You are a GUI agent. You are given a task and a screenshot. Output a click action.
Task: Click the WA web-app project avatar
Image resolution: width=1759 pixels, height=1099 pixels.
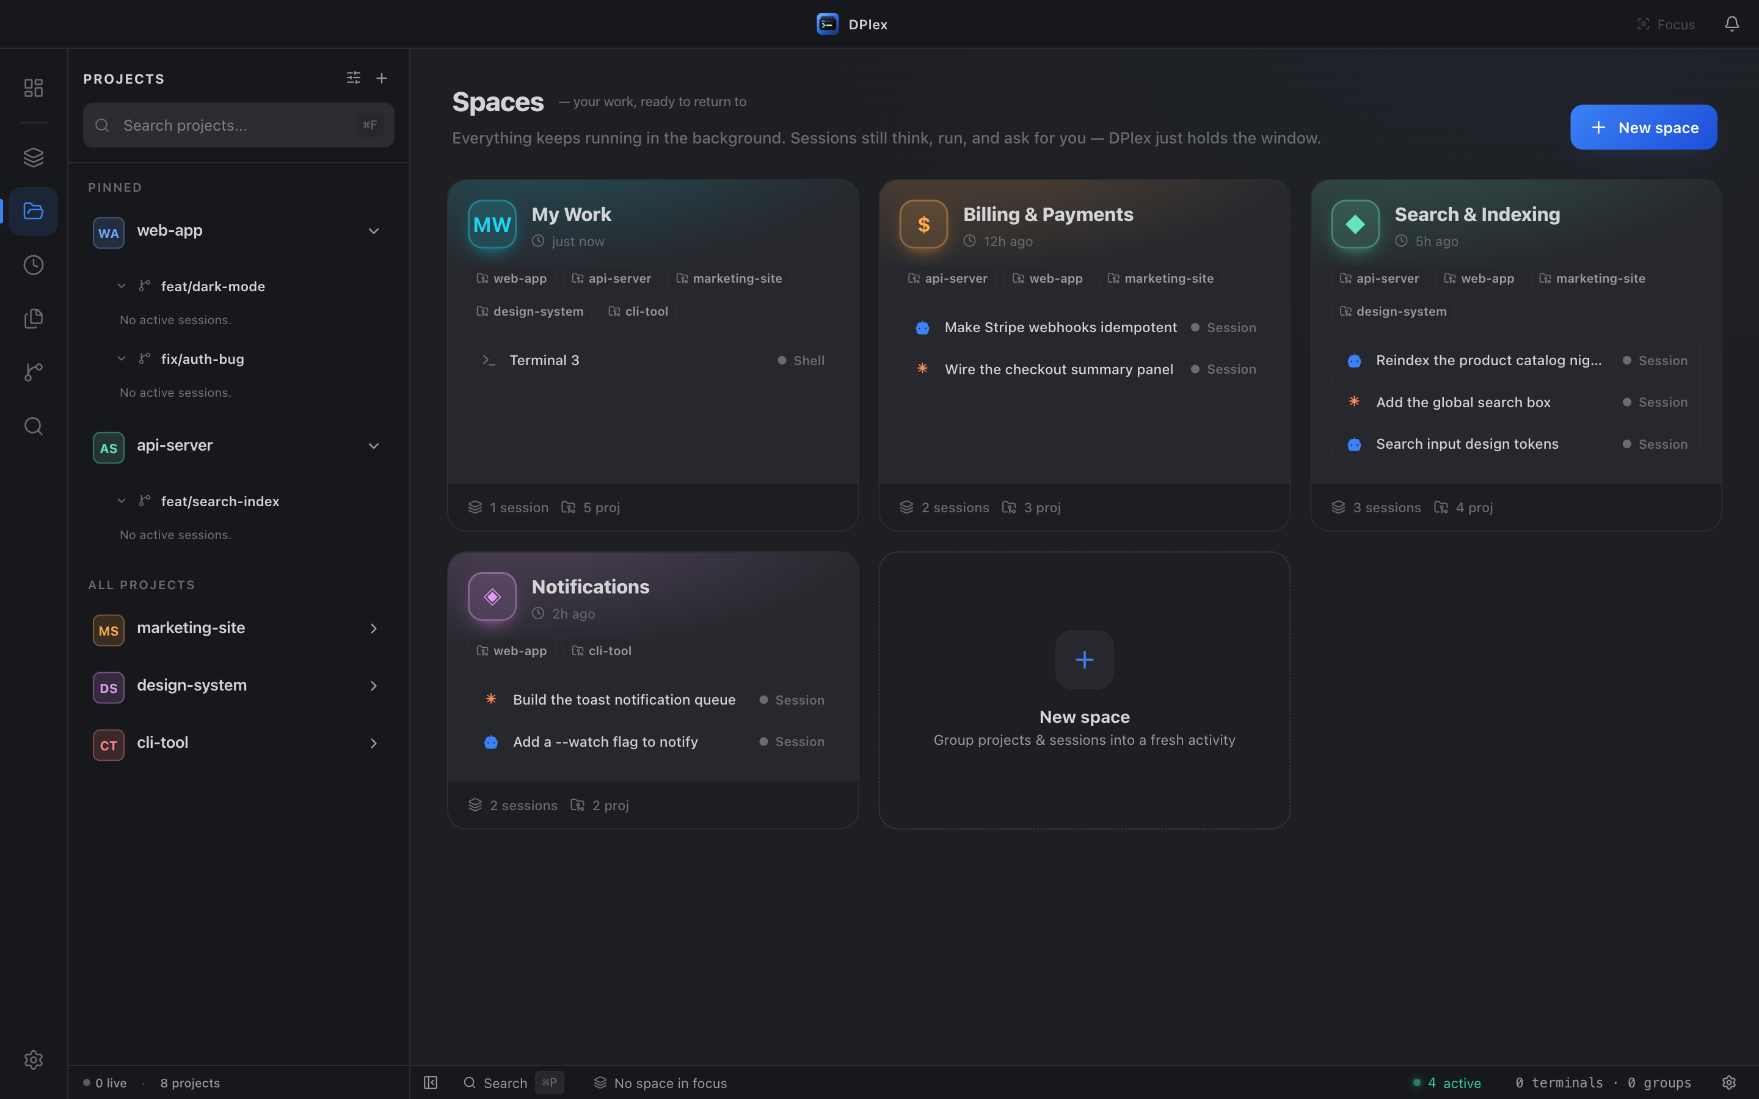click(108, 233)
